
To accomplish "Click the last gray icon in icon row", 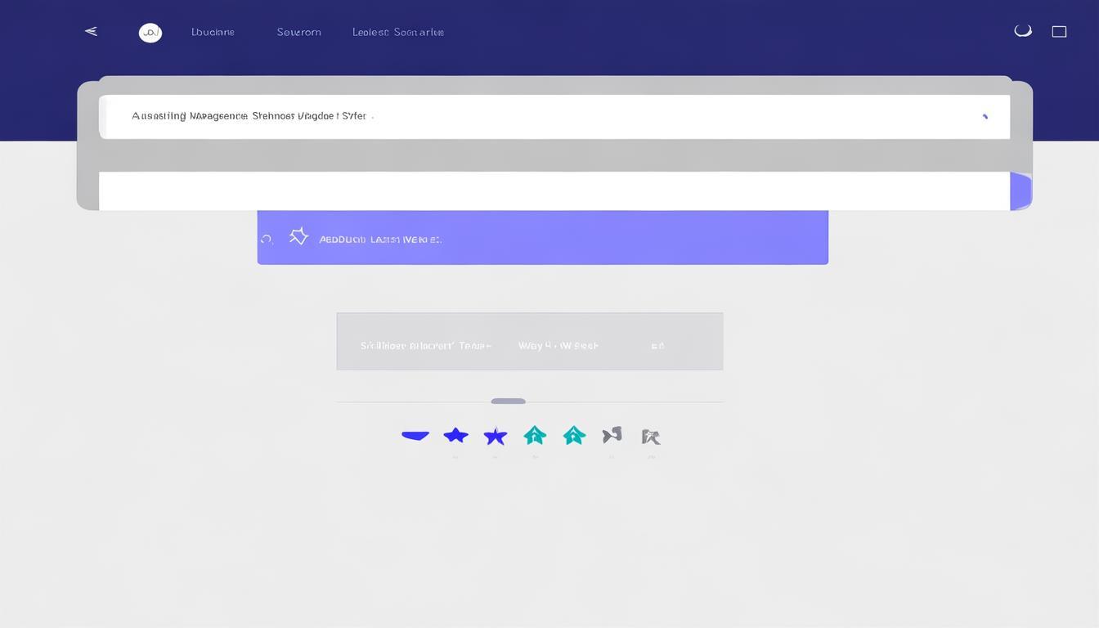I will (x=651, y=437).
